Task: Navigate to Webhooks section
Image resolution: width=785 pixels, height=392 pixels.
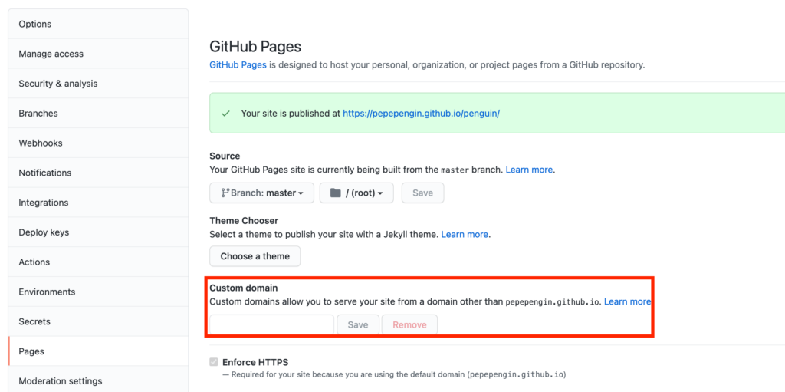Action: tap(98, 143)
